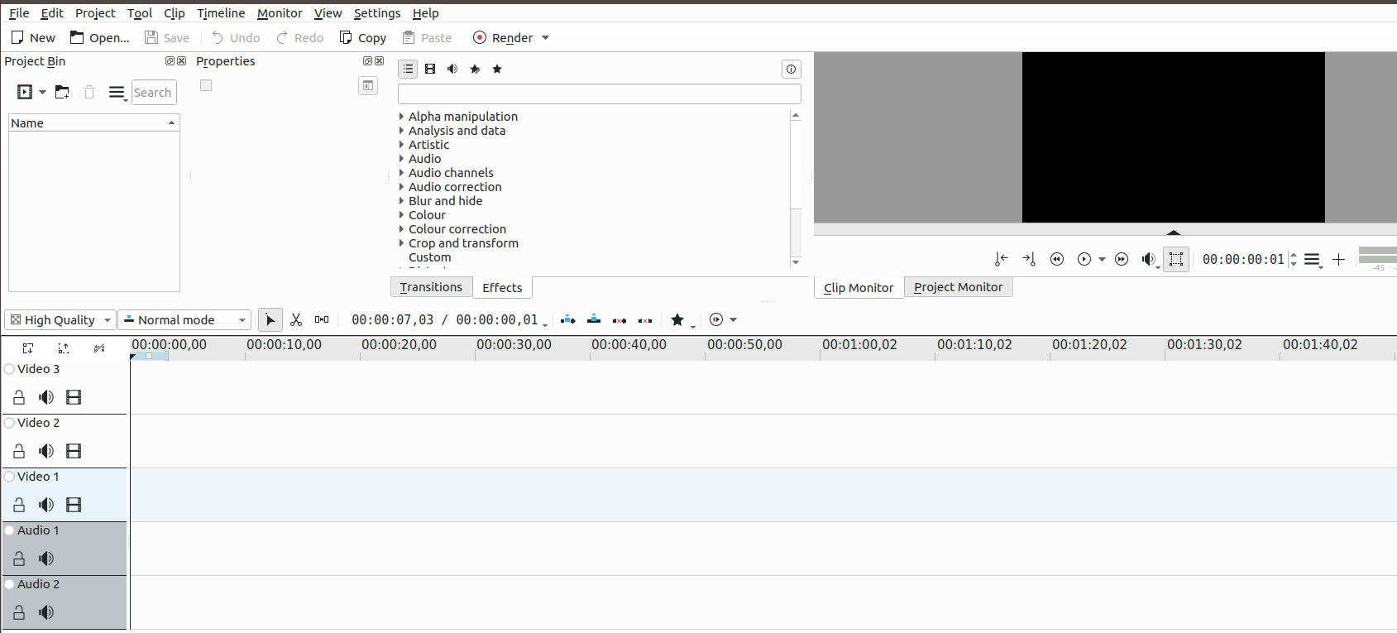This screenshot has width=1397, height=633.
Task: Expand the Artistic effects category
Action: [402, 145]
